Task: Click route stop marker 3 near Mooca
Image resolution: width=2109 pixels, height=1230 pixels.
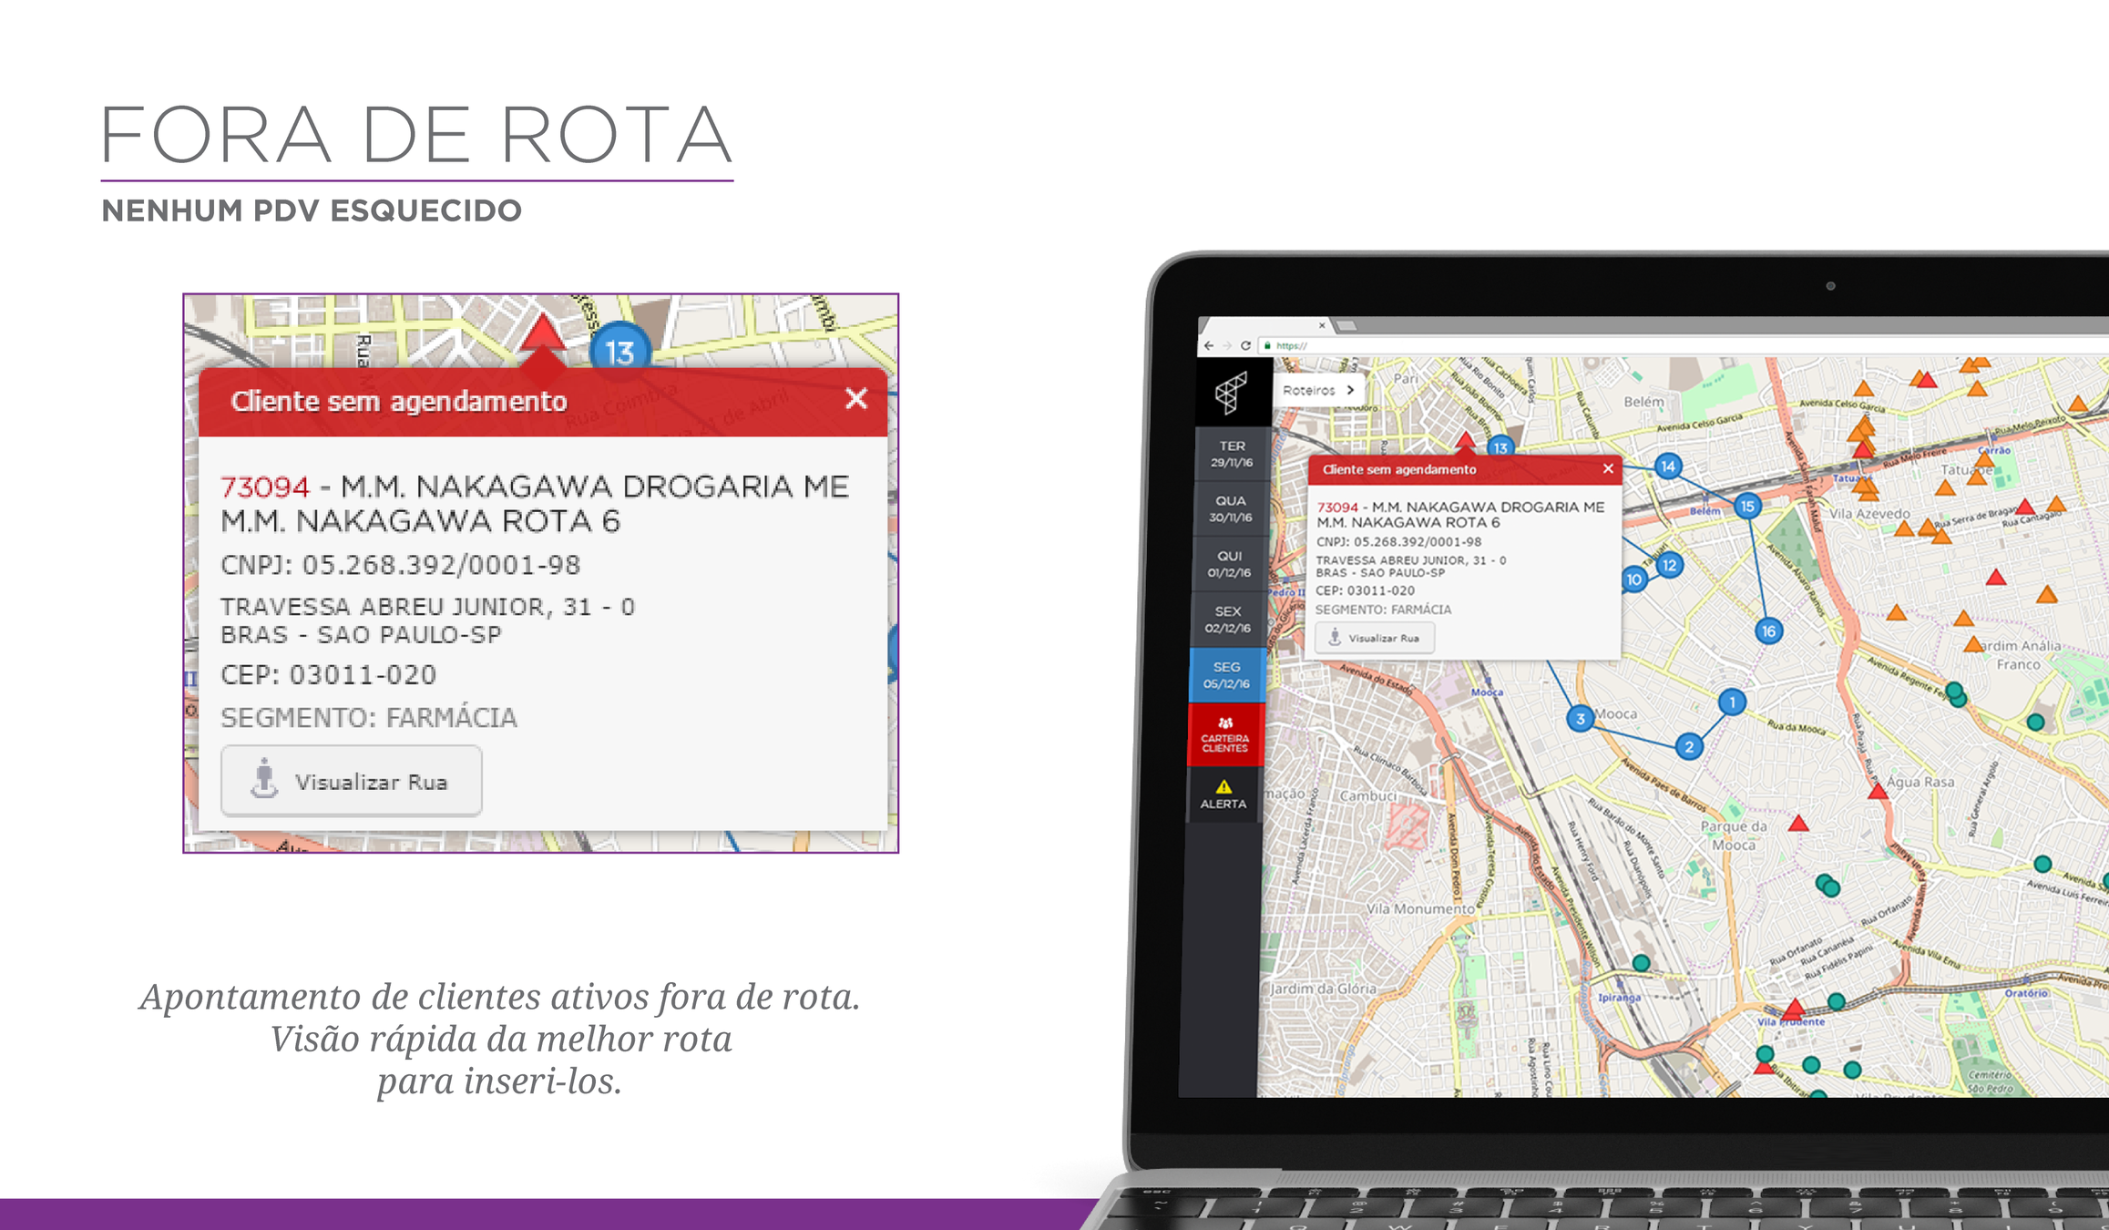Action: tap(1581, 718)
